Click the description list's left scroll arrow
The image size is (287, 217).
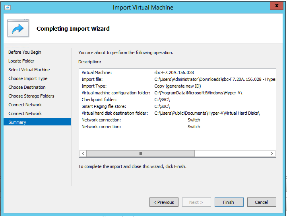coord(83,153)
